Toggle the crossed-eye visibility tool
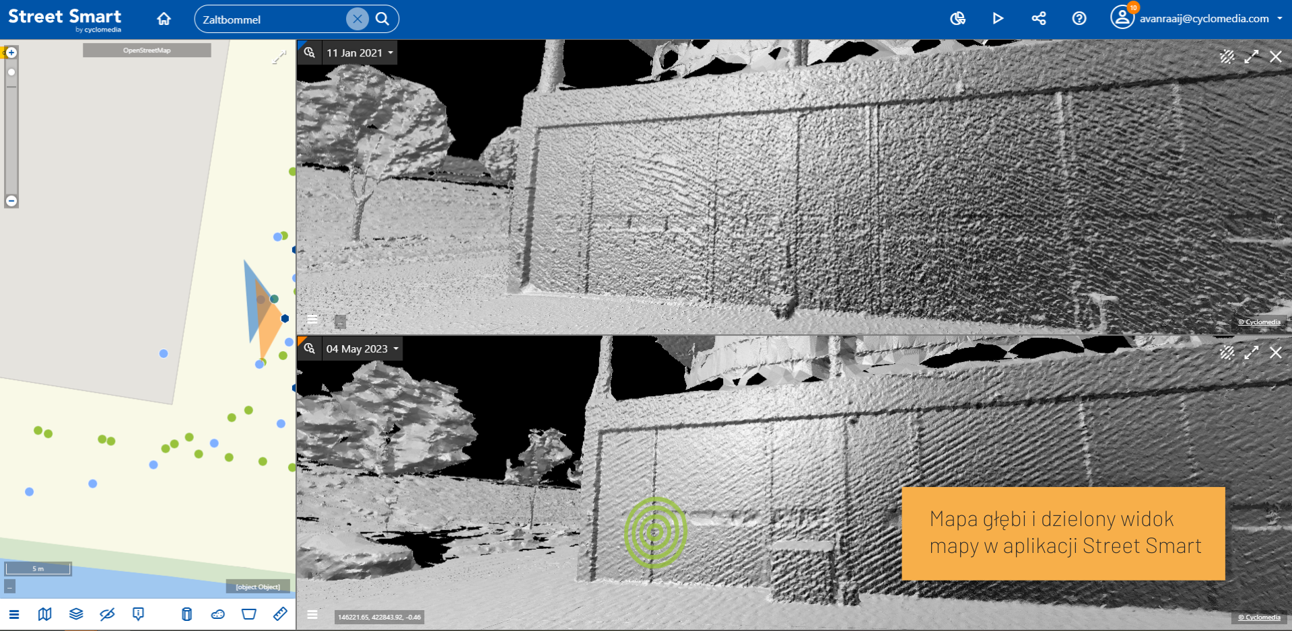 pos(107,614)
